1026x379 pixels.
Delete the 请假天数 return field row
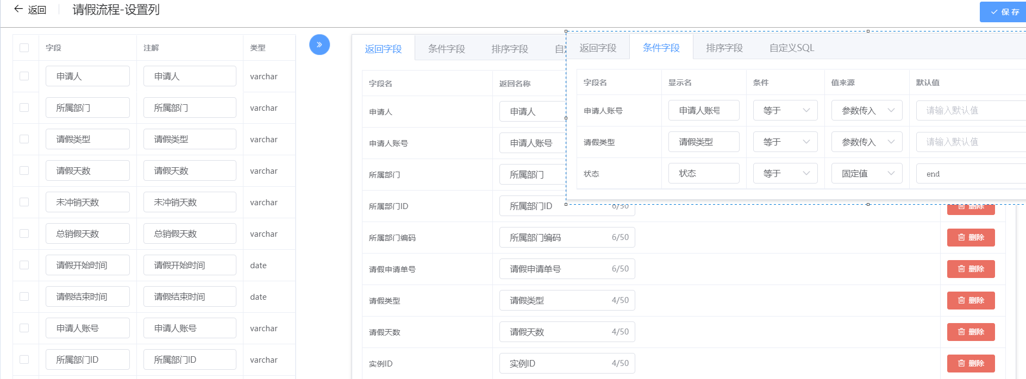click(971, 332)
